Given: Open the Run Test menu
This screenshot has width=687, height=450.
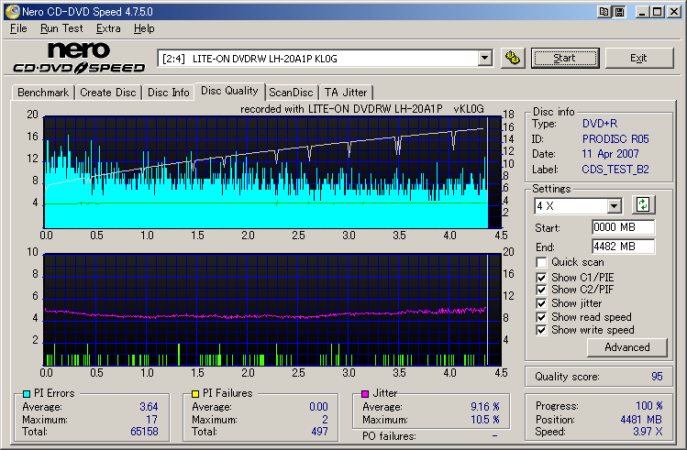Looking at the screenshot, I should tap(61, 28).
